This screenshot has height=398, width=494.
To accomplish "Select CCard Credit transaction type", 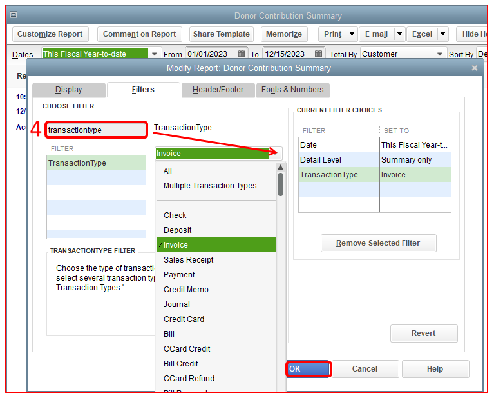I will point(216,349).
